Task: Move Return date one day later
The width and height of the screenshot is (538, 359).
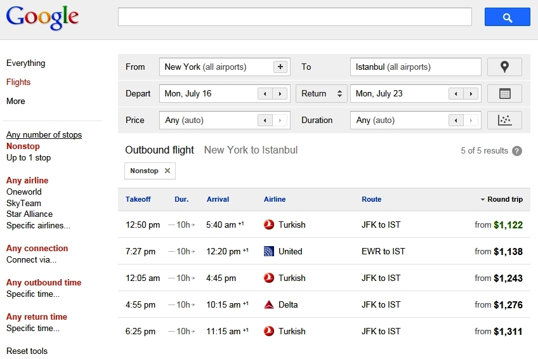Action: (471, 94)
